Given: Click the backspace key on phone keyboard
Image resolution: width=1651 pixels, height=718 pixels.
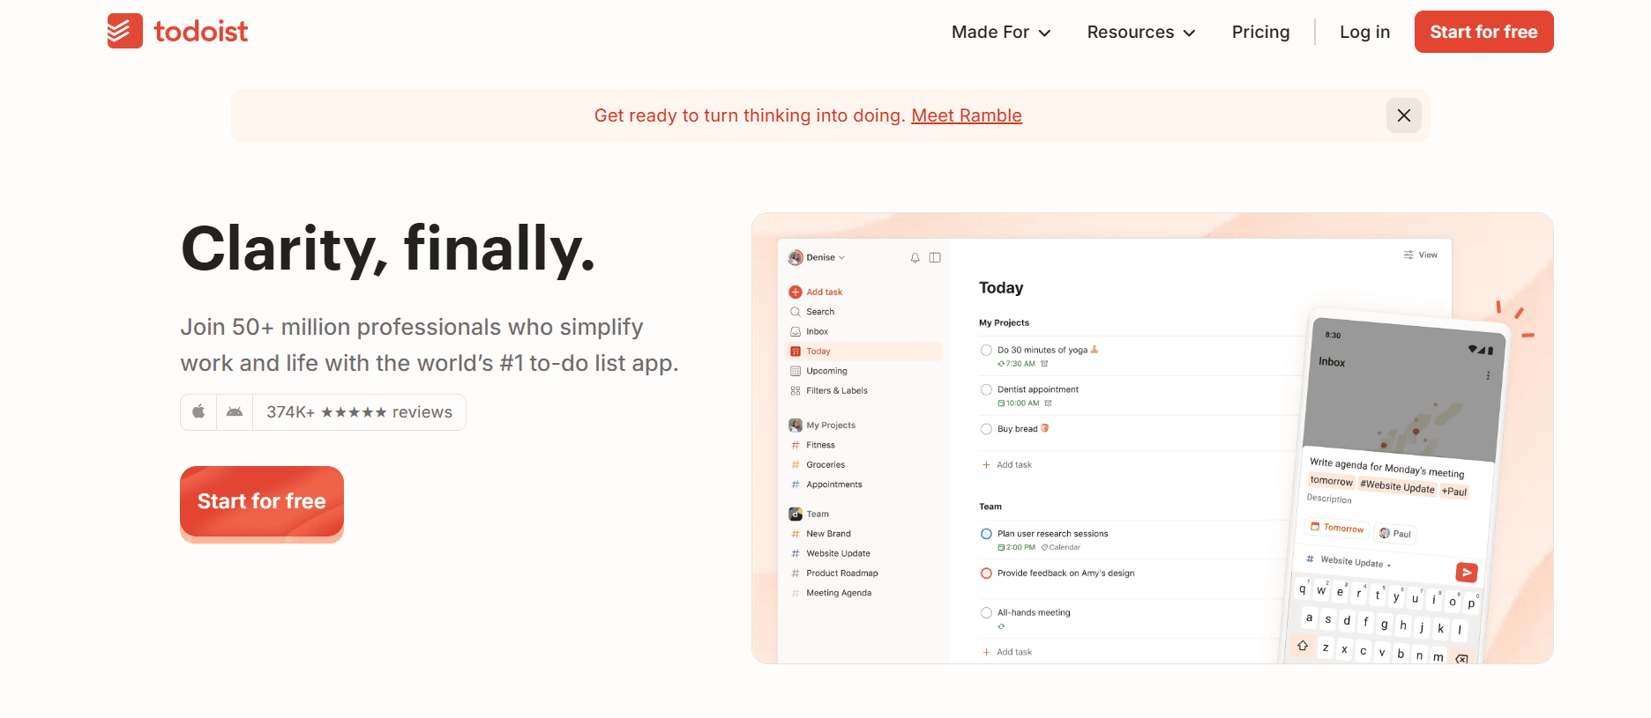Looking at the screenshot, I should click(x=1461, y=659).
